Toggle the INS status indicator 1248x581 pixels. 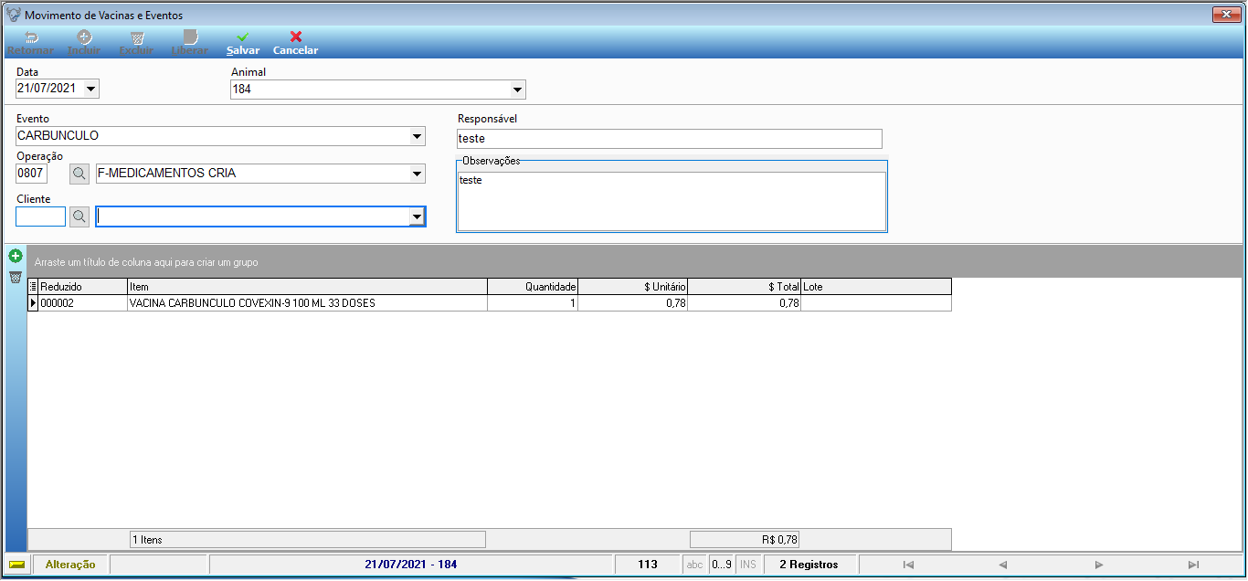tap(748, 565)
